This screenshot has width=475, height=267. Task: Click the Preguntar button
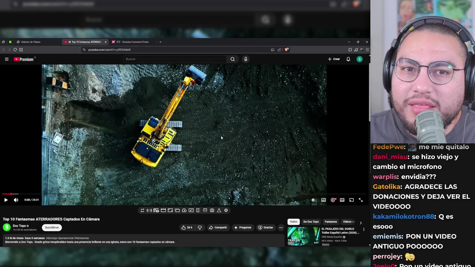[242, 227]
